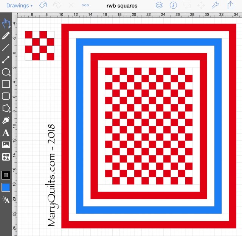Pick the connector line tool with endpoints
Screen dimensions: 242x236
[x=6, y=60]
